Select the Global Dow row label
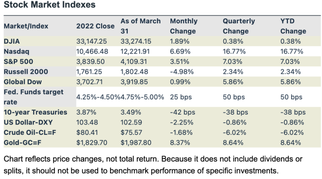The width and height of the screenshot is (322, 179). click(23, 82)
